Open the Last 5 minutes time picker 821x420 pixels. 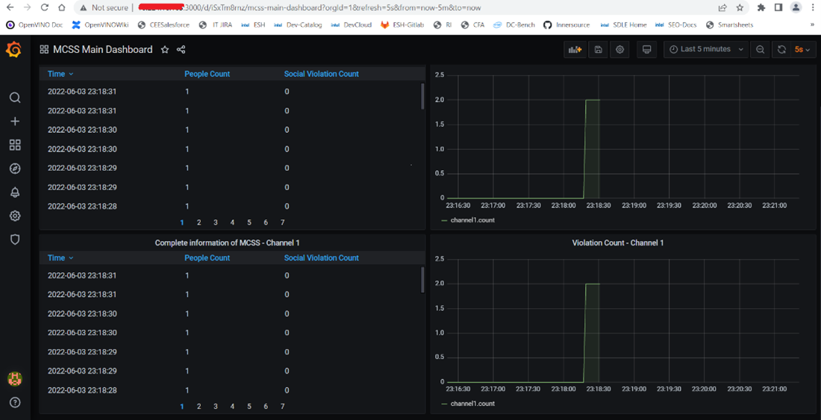pos(706,50)
